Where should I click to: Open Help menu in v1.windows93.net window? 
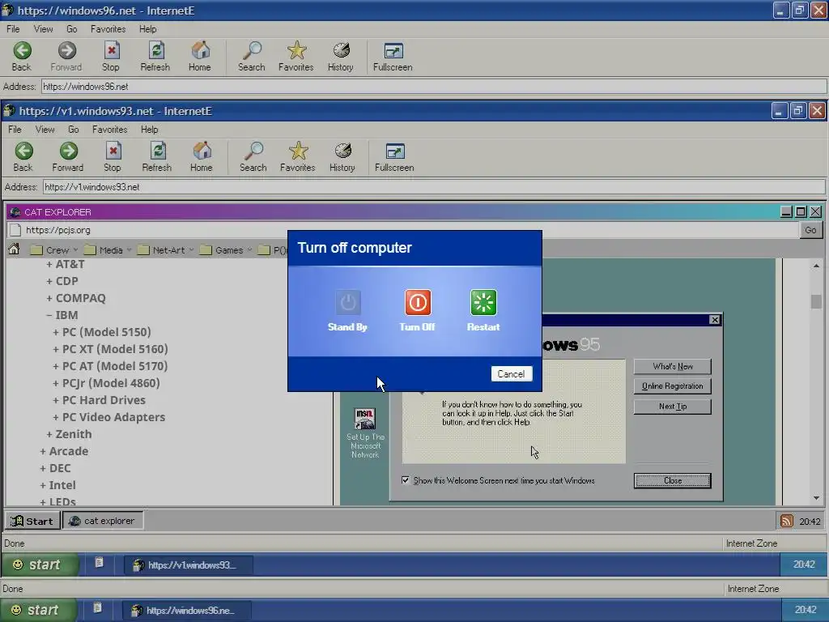pyautogui.click(x=150, y=130)
